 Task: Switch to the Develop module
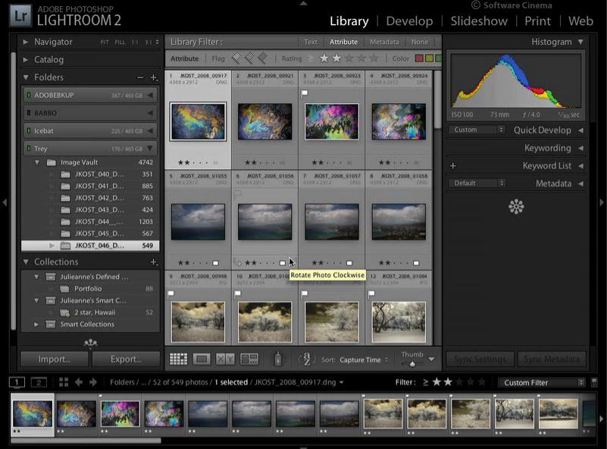coord(409,21)
